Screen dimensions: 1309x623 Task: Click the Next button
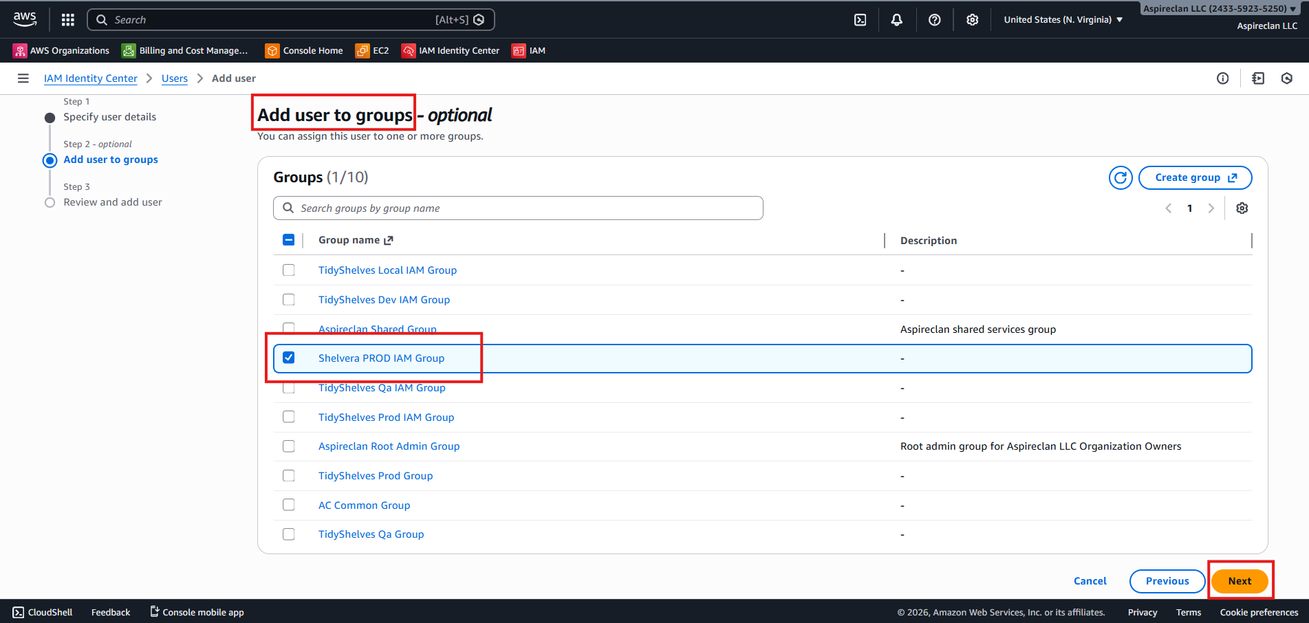click(x=1240, y=581)
